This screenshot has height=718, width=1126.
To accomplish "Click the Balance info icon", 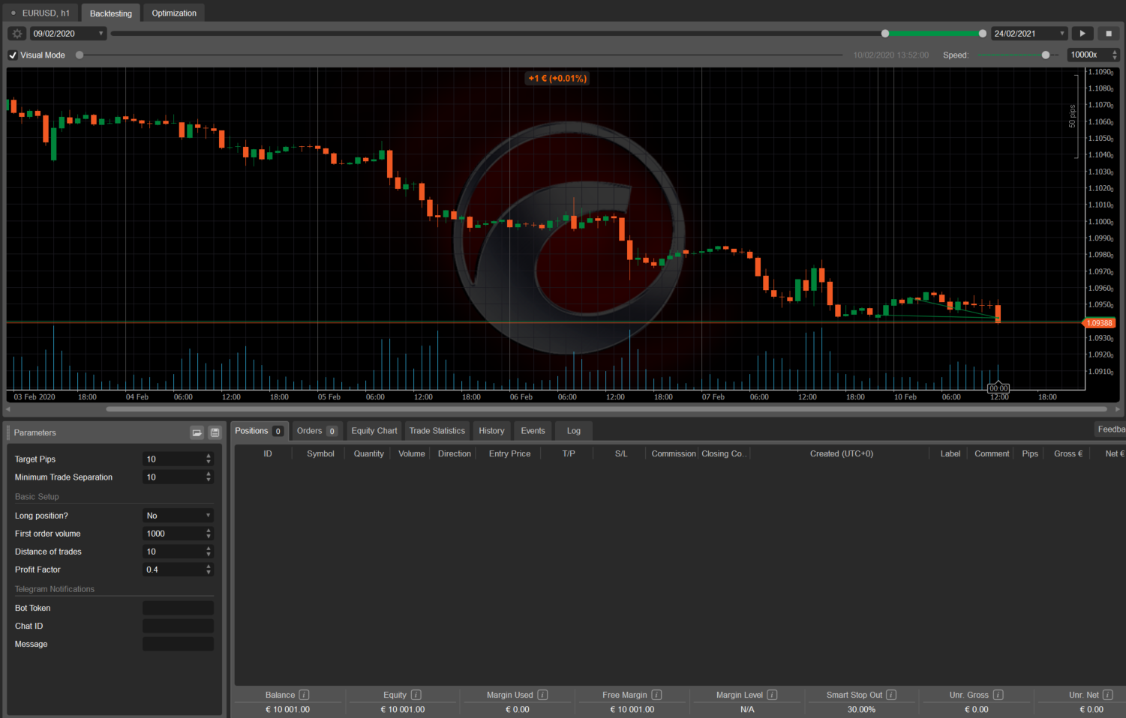I will pyautogui.click(x=304, y=695).
